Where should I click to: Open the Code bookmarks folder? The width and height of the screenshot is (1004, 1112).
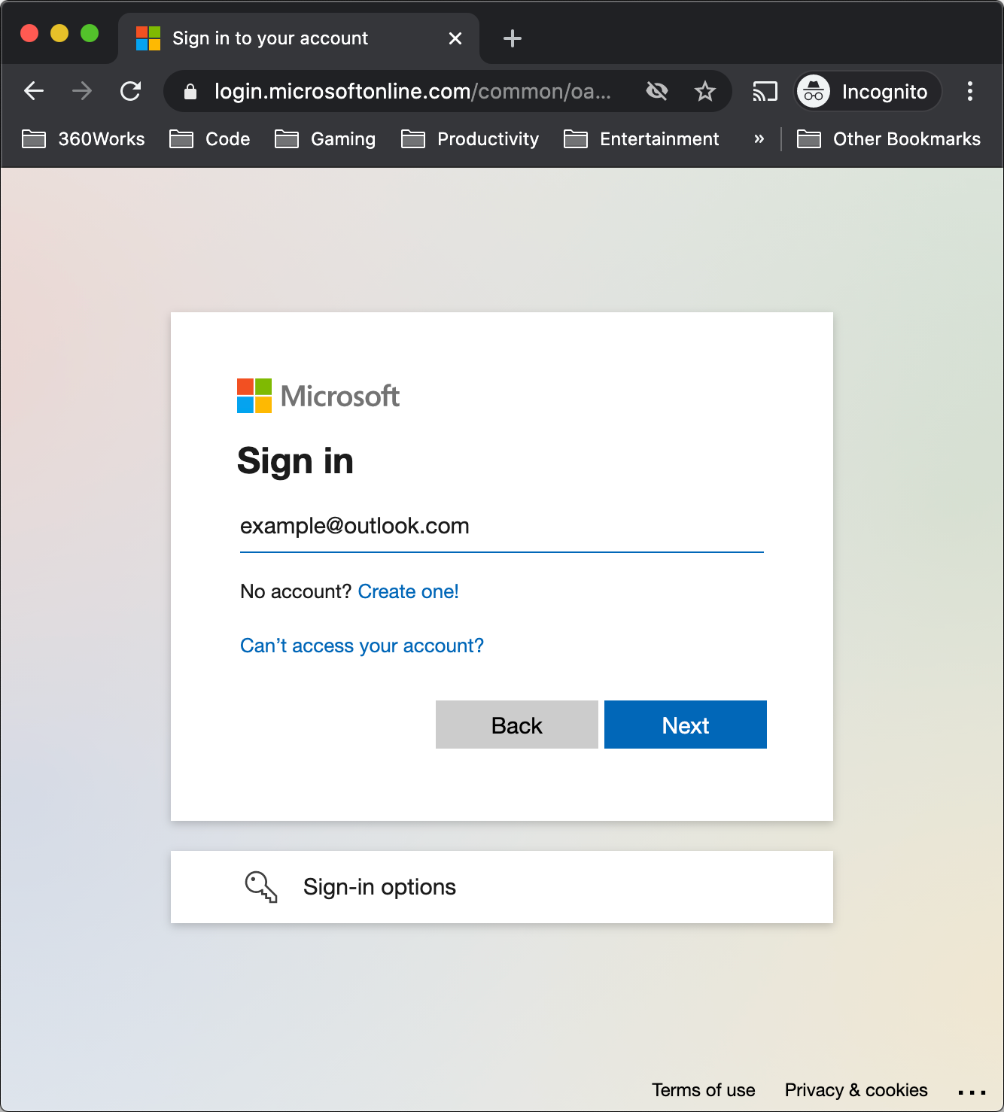pos(209,139)
